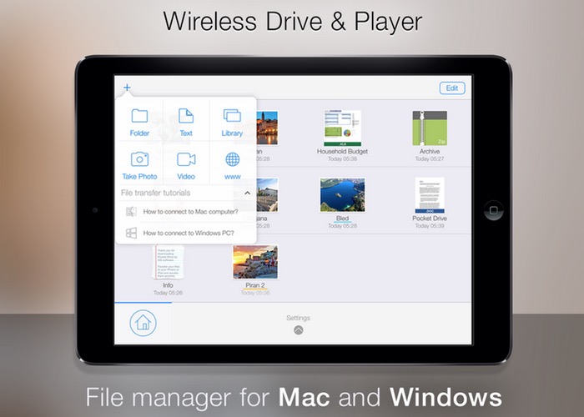Screen dimensions: 584x417
Task: Click the Mac computer icon in tutorials
Action: click(x=131, y=212)
